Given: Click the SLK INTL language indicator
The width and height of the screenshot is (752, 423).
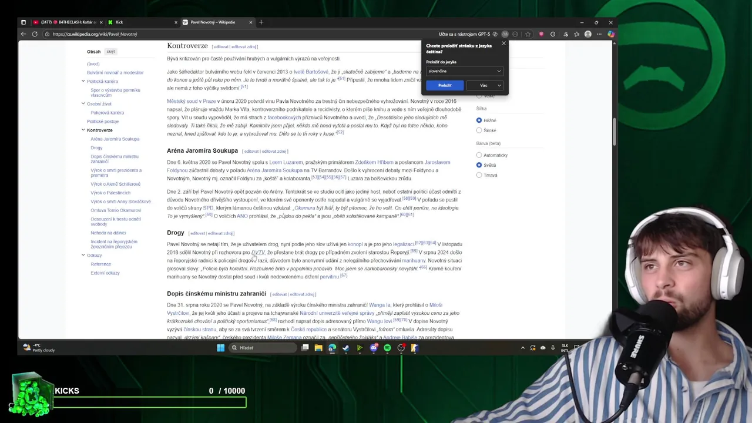Looking at the screenshot, I should coord(565,348).
